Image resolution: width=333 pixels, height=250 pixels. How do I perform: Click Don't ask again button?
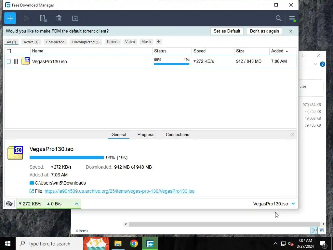pyautogui.click(x=264, y=31)
